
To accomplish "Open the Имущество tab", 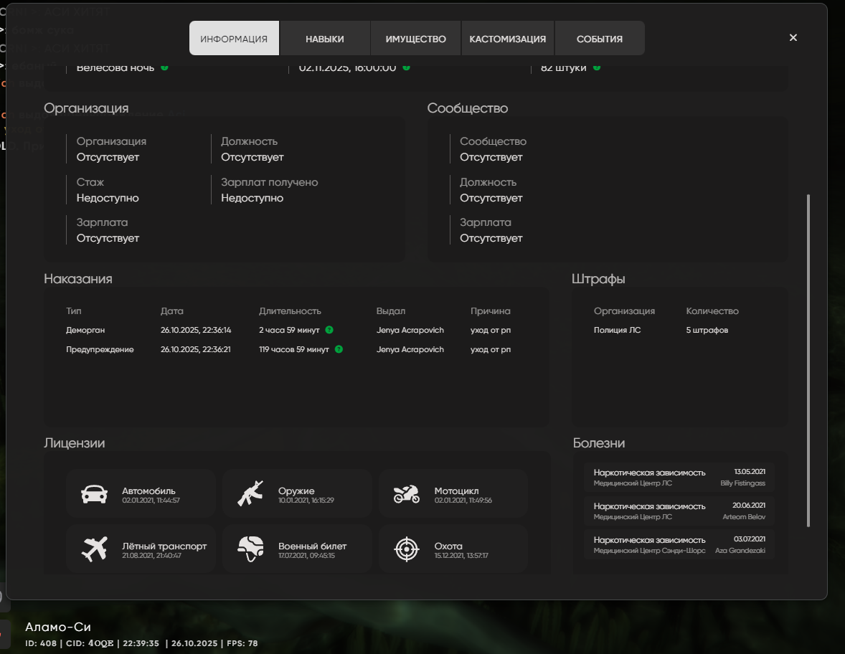I will pyautogui.click(x=415, y=39).
